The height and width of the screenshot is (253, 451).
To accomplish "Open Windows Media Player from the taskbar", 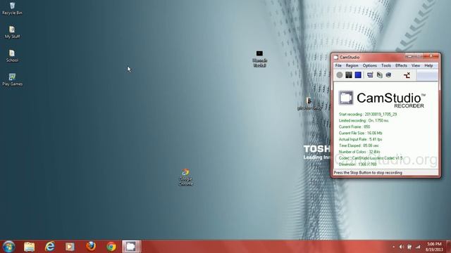I will point(70,247).
